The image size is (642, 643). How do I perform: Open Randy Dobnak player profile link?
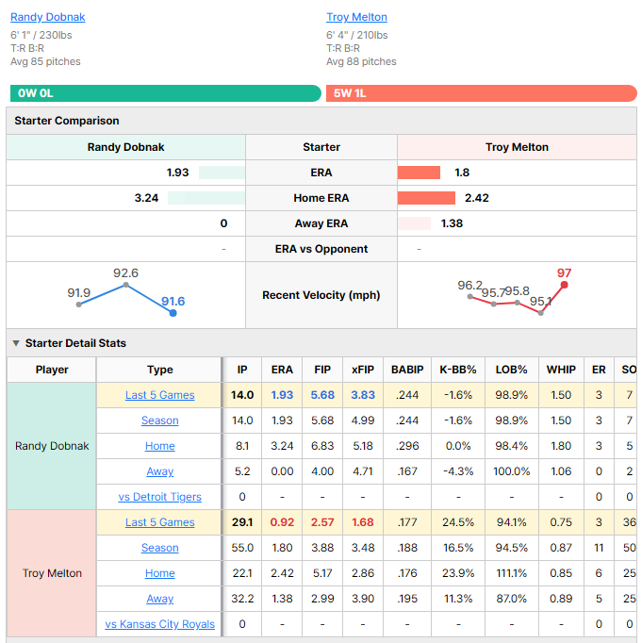pyautogui.click(x=47, y=17)
